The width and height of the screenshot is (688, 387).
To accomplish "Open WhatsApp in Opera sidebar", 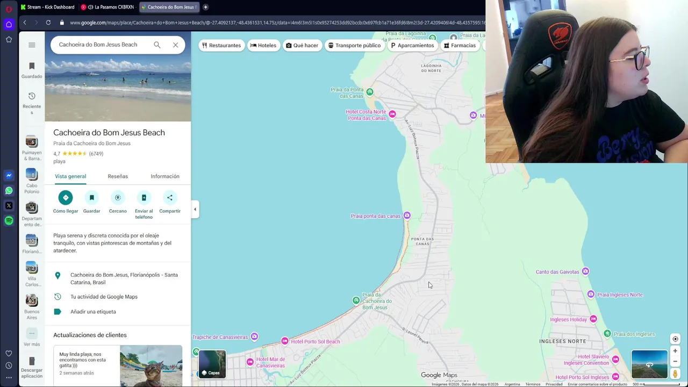I will [9, 190].
